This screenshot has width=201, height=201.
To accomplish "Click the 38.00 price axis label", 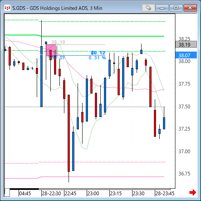I will click(x=184, y=61).
